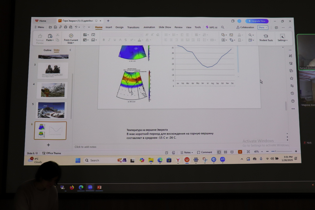Click the fit slide to window icon
Viewport: 315px width, 210px height.
pos(248,152)
